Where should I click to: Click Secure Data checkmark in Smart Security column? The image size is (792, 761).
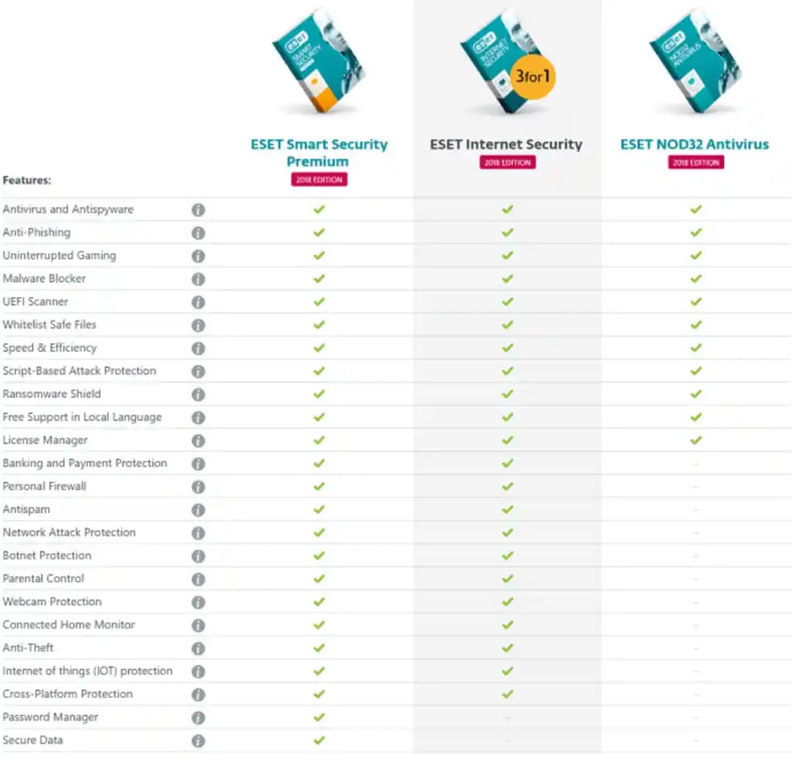(x=319, y=740)
